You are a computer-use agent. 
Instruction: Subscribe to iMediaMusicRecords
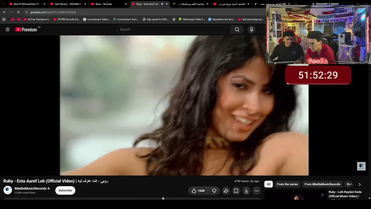coord(65,190)
